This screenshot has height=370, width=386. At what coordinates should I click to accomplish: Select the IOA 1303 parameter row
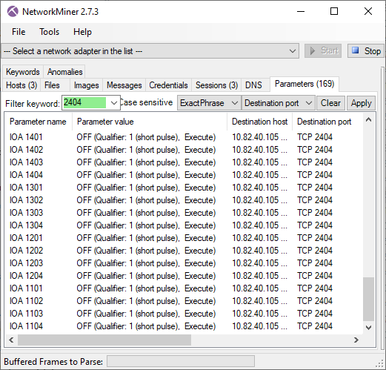click(x=184, y=213)
